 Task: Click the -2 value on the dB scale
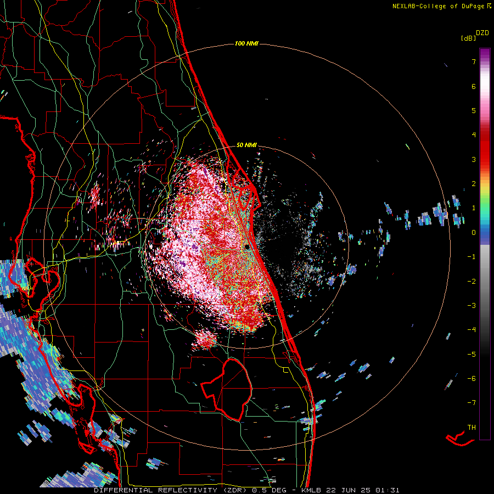click(471, 282)
